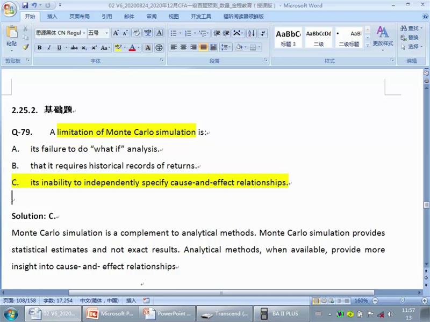Image resolution: width=430 pixels, height=322 pixels.
Task: Open the font size (五号) dropdown
Action: 106,33
